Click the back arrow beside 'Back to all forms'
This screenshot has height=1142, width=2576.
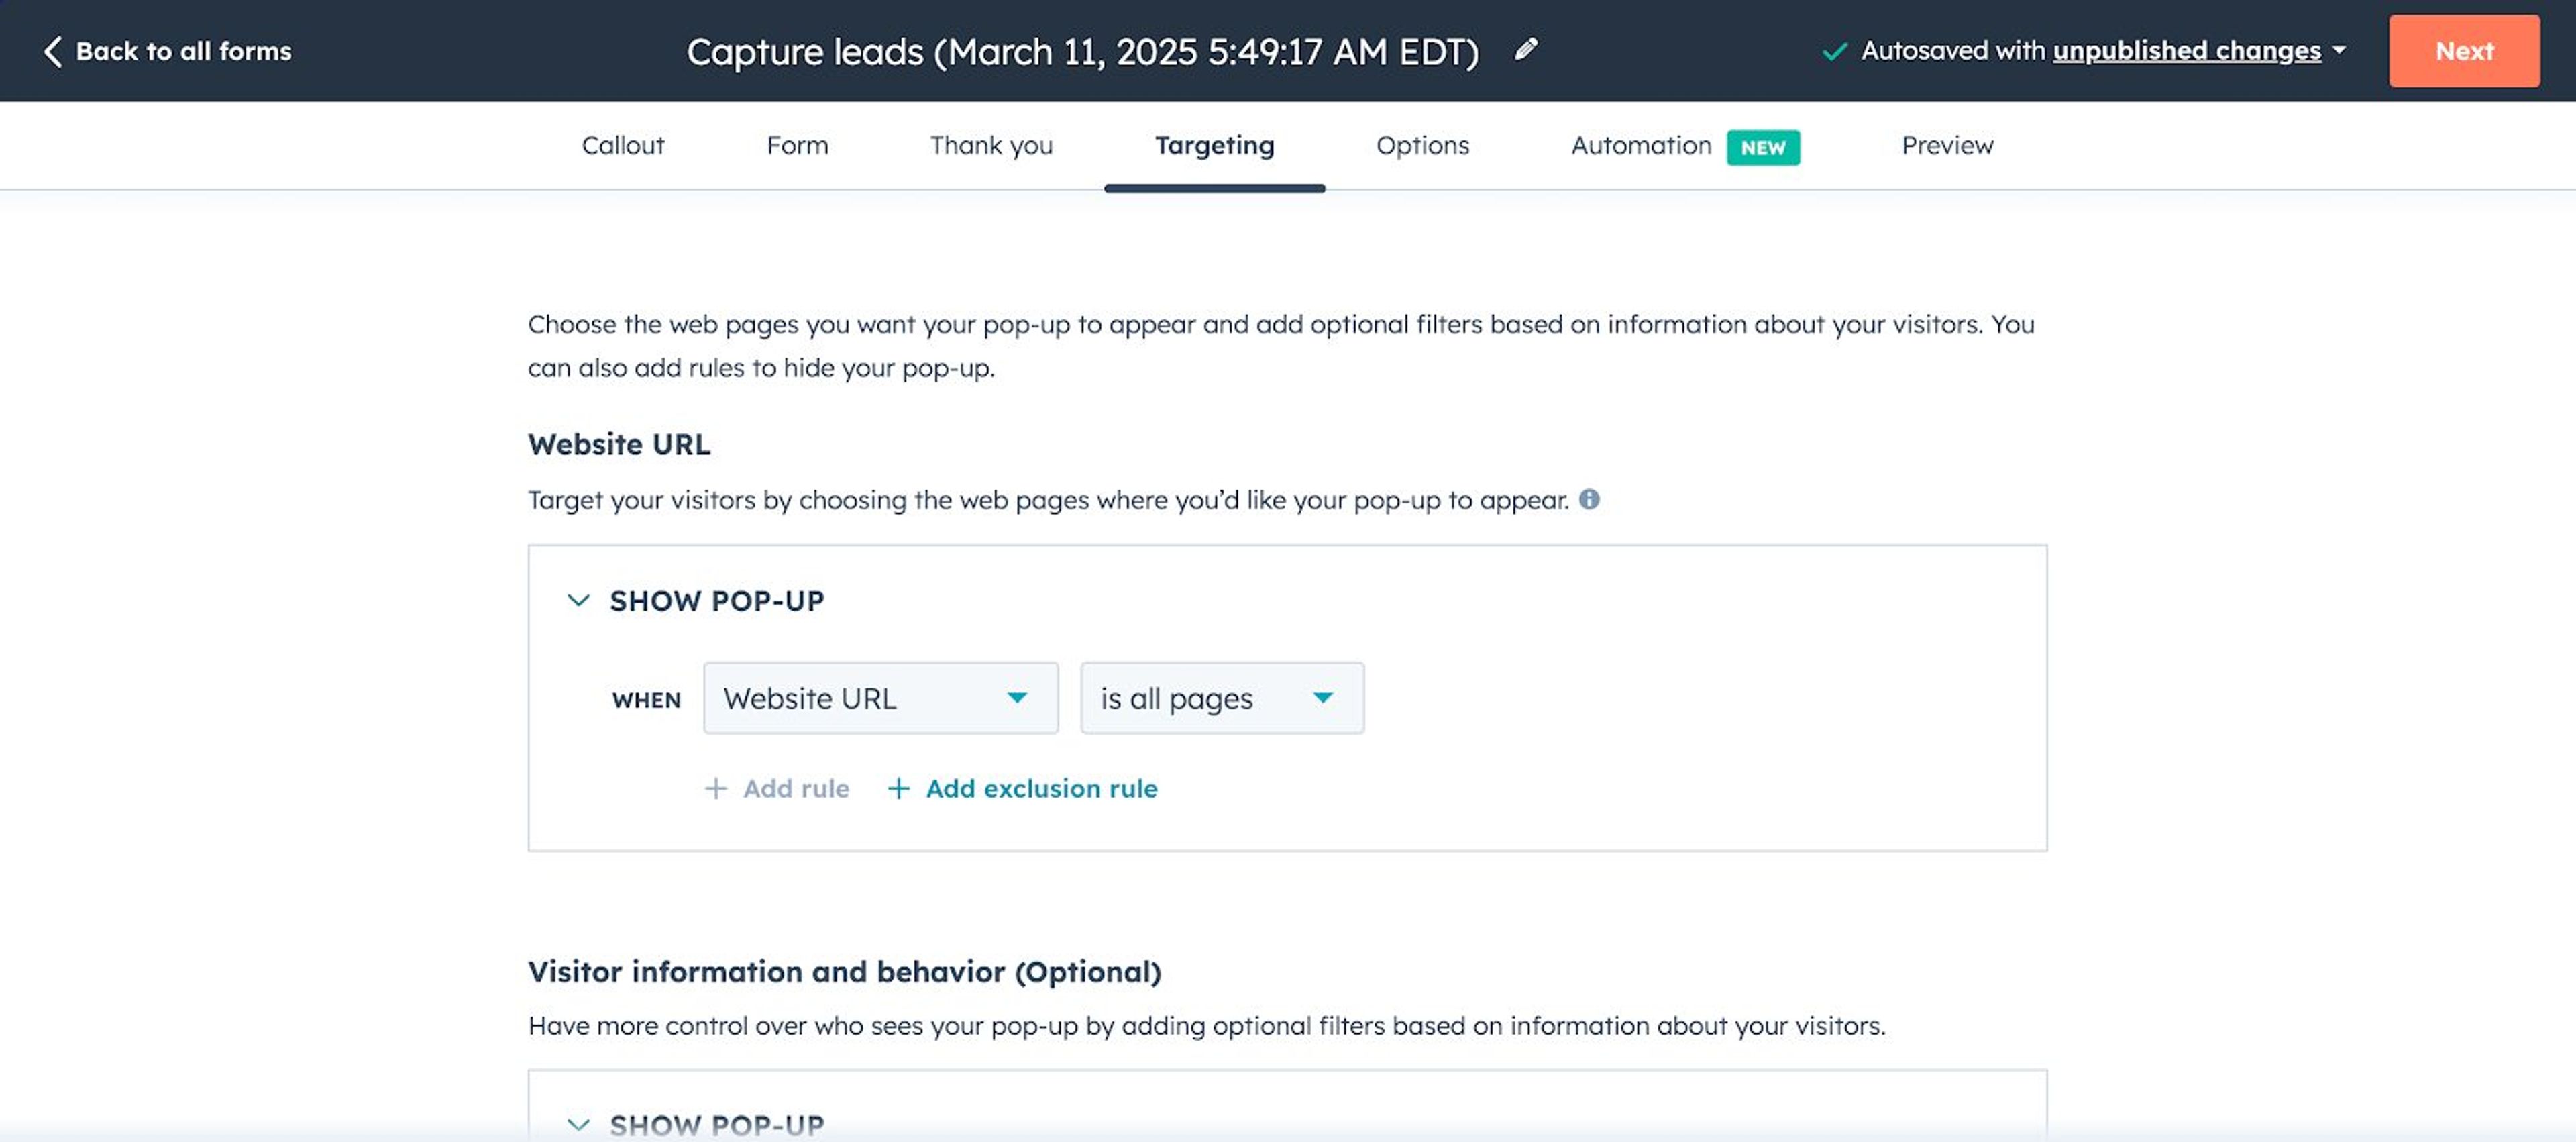click(53, 50)
